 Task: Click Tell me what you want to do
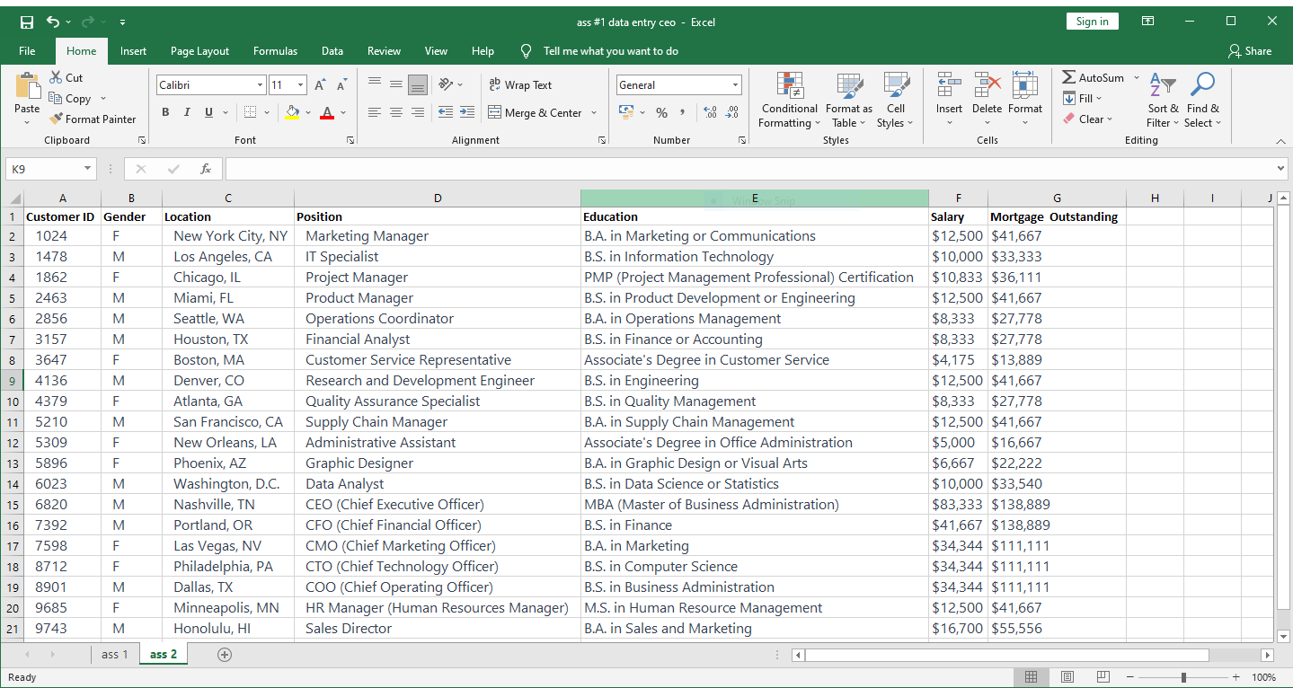tap(610, 51)
